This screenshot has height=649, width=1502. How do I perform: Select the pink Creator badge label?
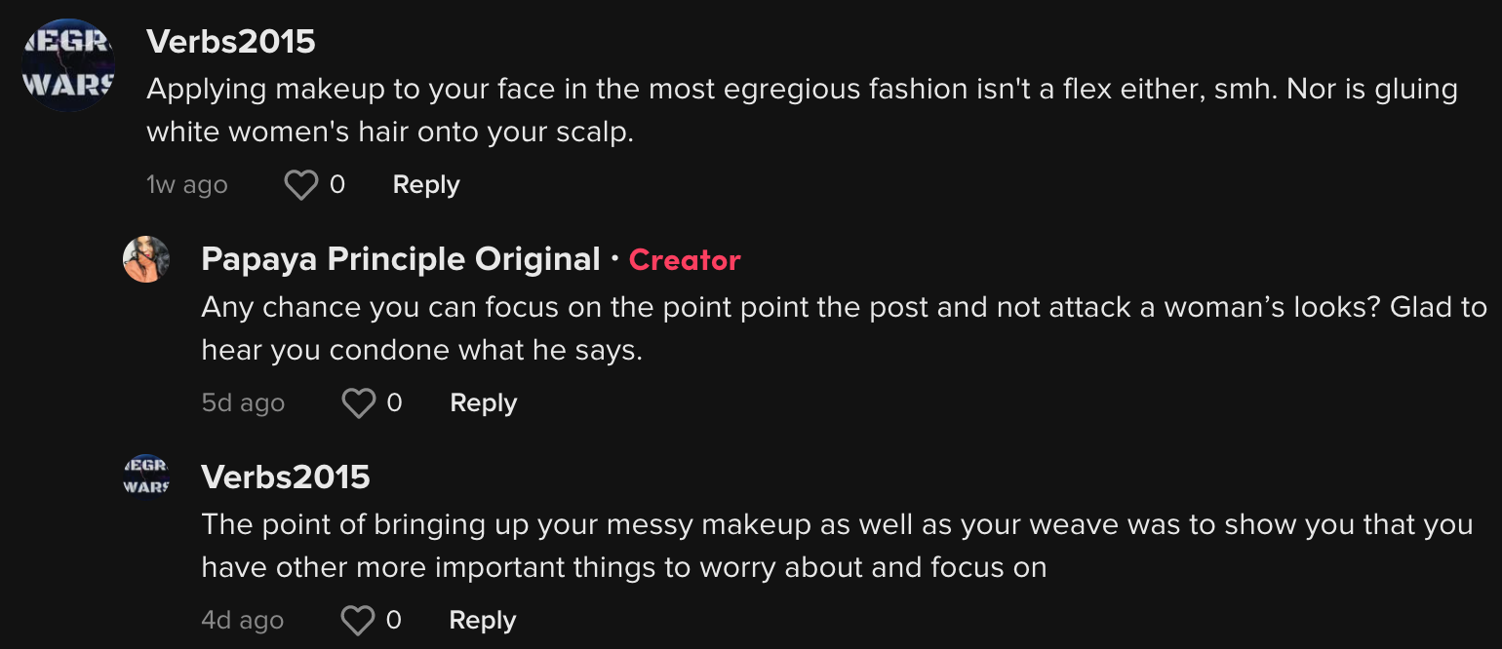point(685,260)
